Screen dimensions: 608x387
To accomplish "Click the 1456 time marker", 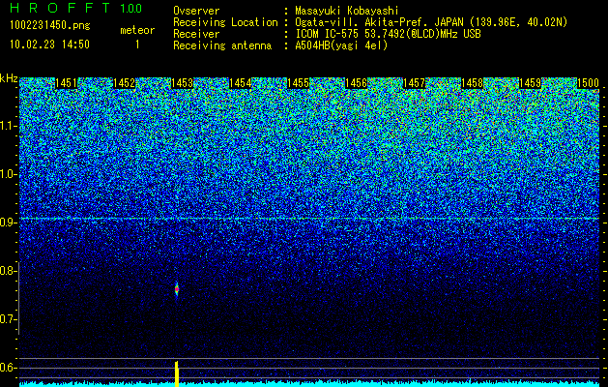I will tap(356, 83).
